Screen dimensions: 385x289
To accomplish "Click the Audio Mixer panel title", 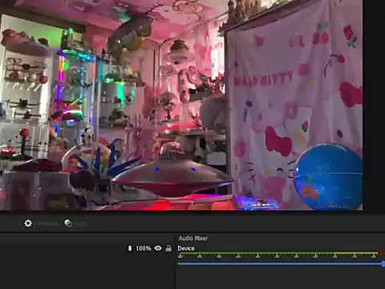I will tap(193, 238).
